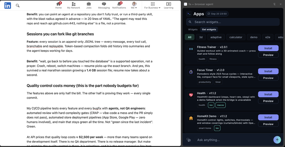
Task: Select the demo category filter
Action: click(254, 37)
